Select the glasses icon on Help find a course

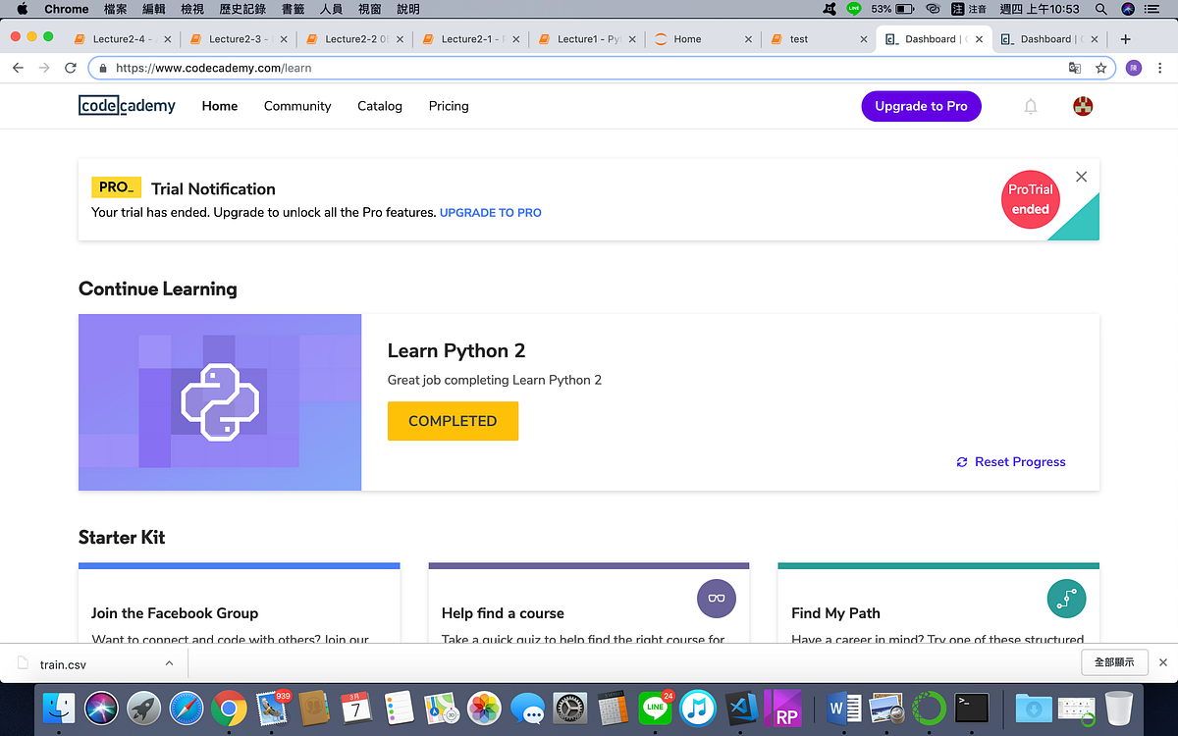(x=716, y=599)
